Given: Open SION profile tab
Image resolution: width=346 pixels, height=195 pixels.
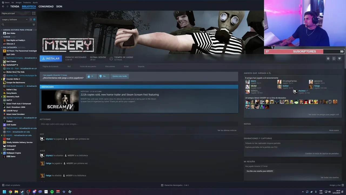Looking at the screenshot, I should [59, 6].
